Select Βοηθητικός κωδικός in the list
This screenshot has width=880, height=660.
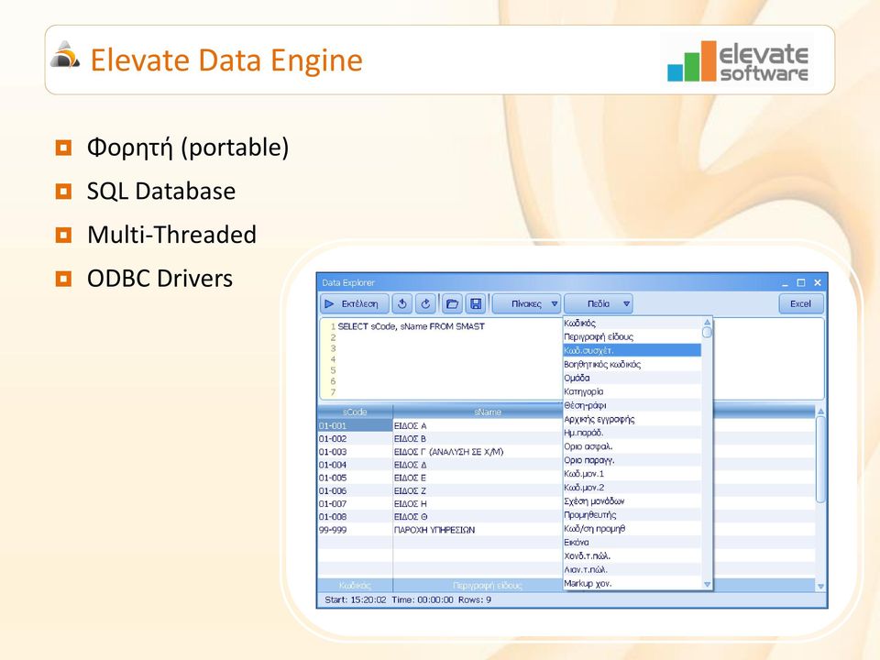[x=632, y=364]
